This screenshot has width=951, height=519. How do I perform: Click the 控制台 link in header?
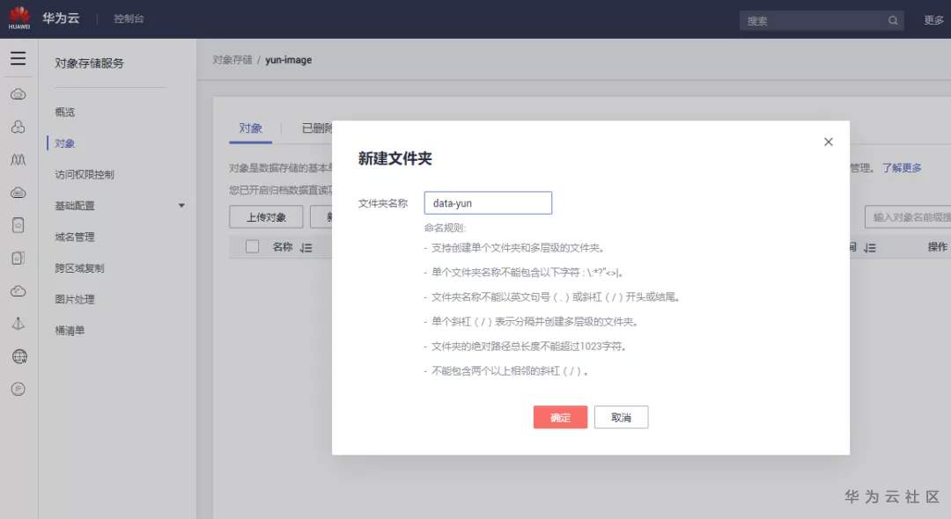pos(129,18)
